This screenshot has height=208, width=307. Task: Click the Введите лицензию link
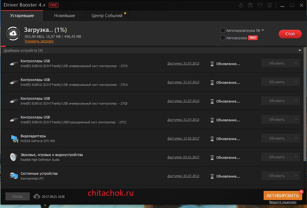pos(283,202)
